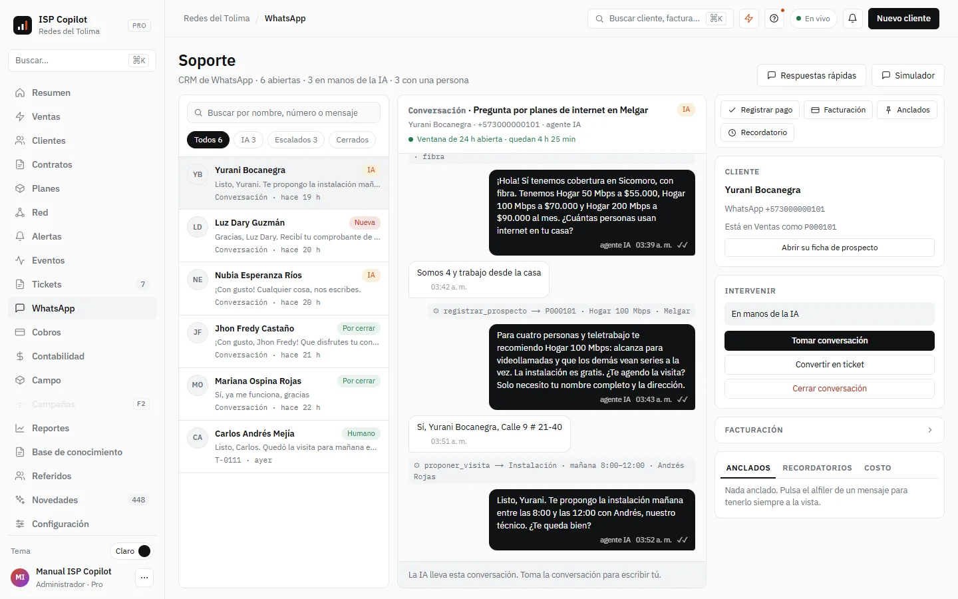
Task: Click the Contabilidad dollar sidebar icon
Action: [20, 356]
